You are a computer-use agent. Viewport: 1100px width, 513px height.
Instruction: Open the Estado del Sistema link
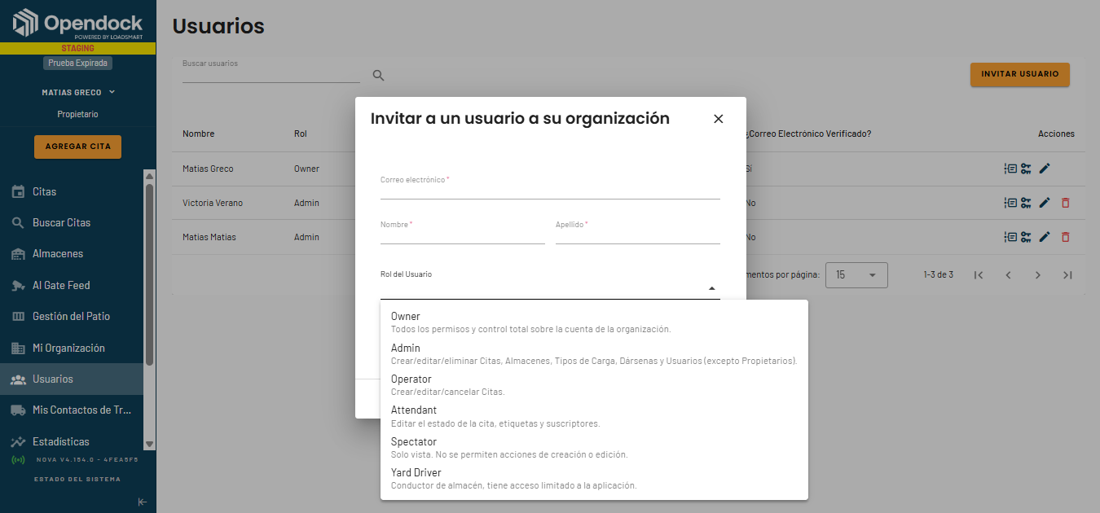point(77,480)
